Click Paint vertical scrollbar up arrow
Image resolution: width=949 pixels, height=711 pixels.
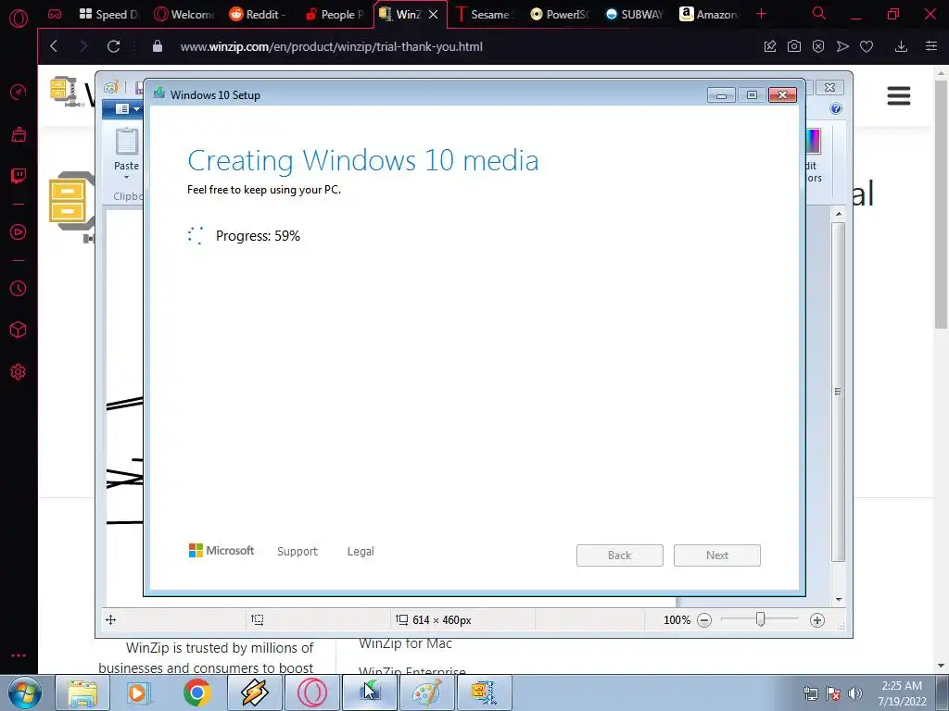point(838,214)
